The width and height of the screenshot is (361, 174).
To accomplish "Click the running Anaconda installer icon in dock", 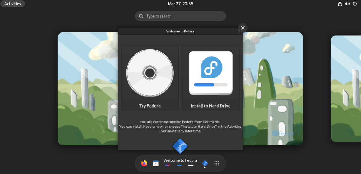I will [x=205, y=163].
